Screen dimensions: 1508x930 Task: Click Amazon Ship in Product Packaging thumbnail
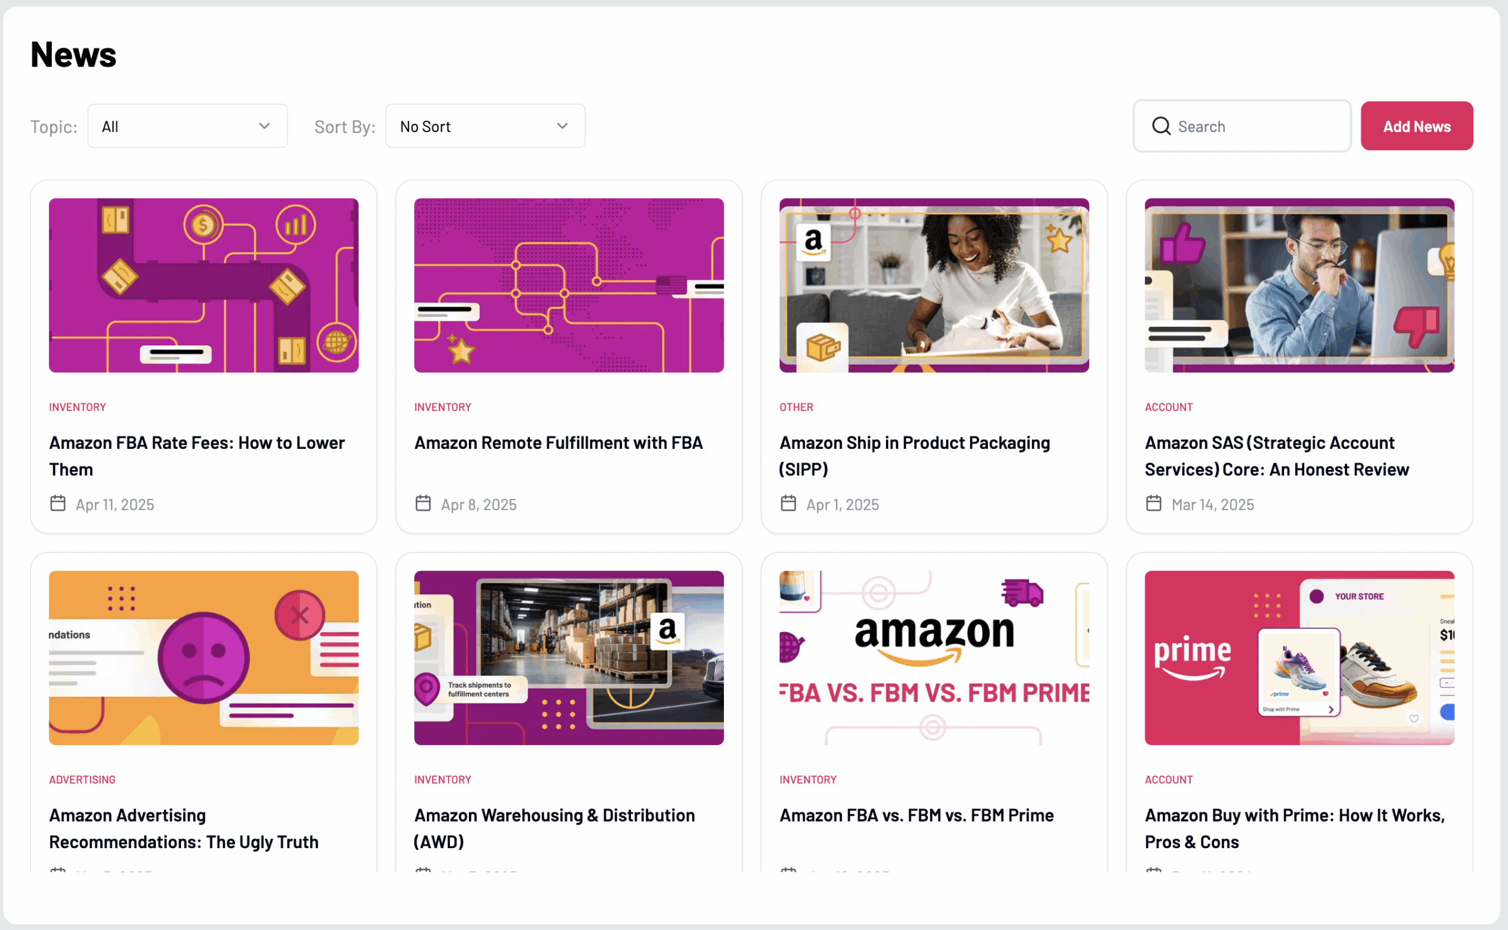(934, 285)
